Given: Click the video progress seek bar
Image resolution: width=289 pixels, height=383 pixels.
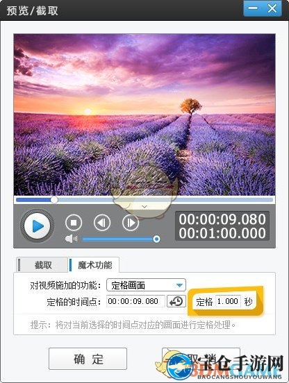Looking at the screenshot, I should click(x=144, y=200).
